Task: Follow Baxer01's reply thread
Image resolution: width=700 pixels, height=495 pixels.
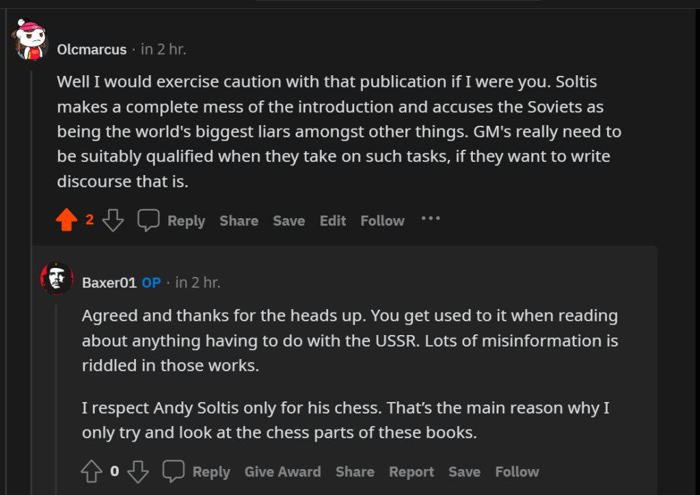Action: click(517, 472)
